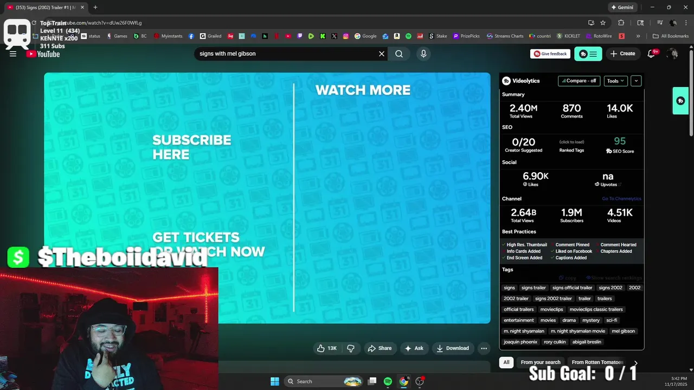The width and height of the screenshot is (694, 390).
Task: Go to the YouTube home logo
Action: pyautogui.click(x=43, y=54)
